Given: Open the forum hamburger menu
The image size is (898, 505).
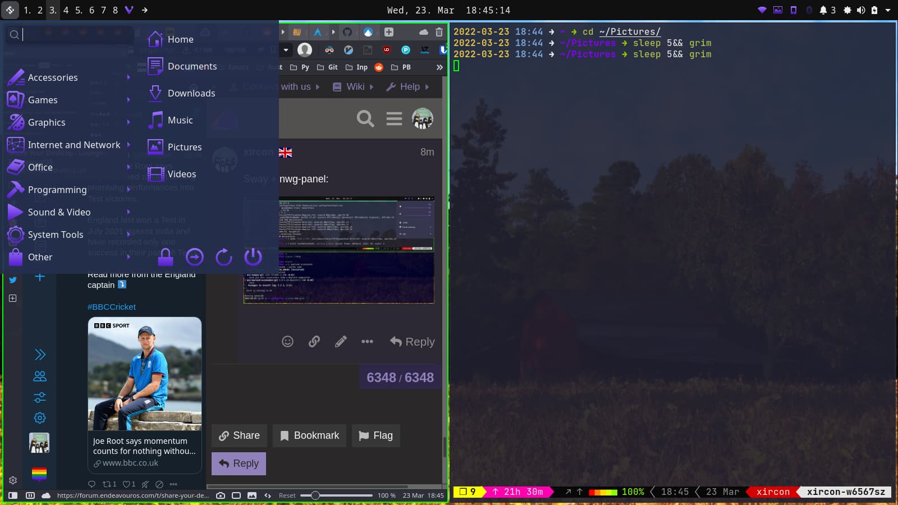Looking at the screenshot, I should click(x=394, y=119).
